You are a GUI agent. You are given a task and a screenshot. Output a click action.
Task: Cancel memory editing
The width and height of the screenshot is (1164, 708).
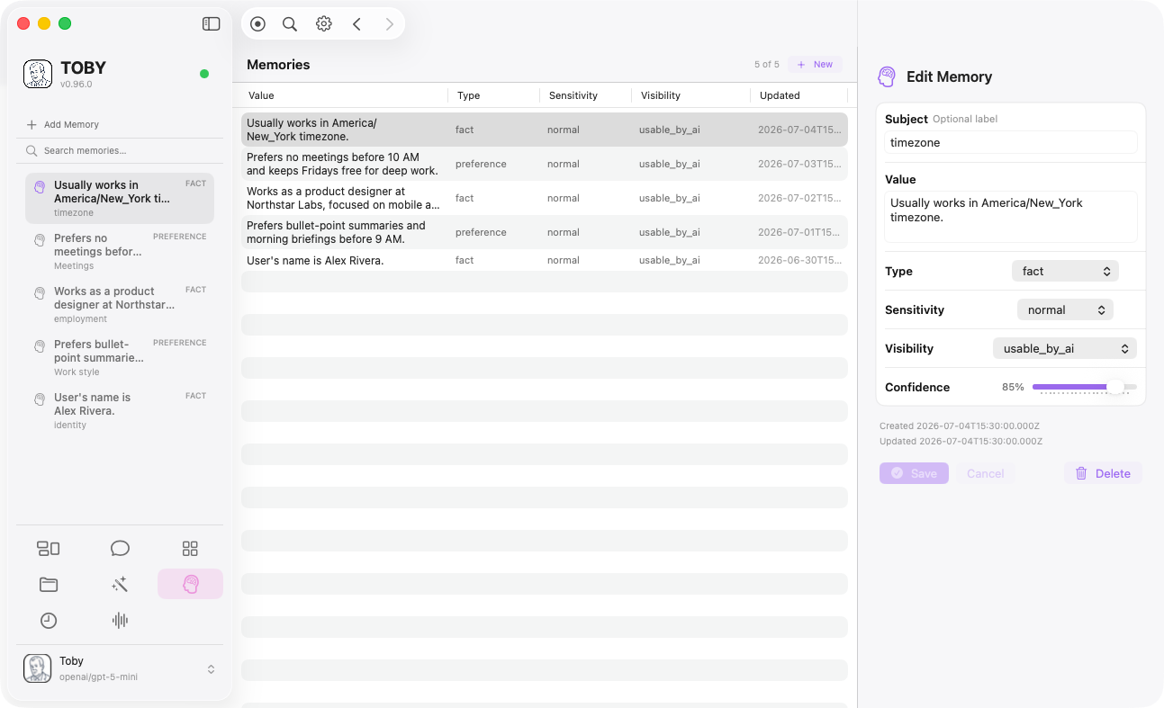pyautogui.click(x=985, y=473)
